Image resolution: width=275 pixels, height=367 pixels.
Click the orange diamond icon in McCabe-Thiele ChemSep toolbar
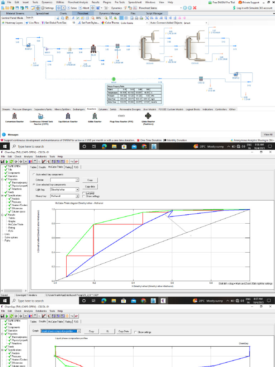click(67, 162)
